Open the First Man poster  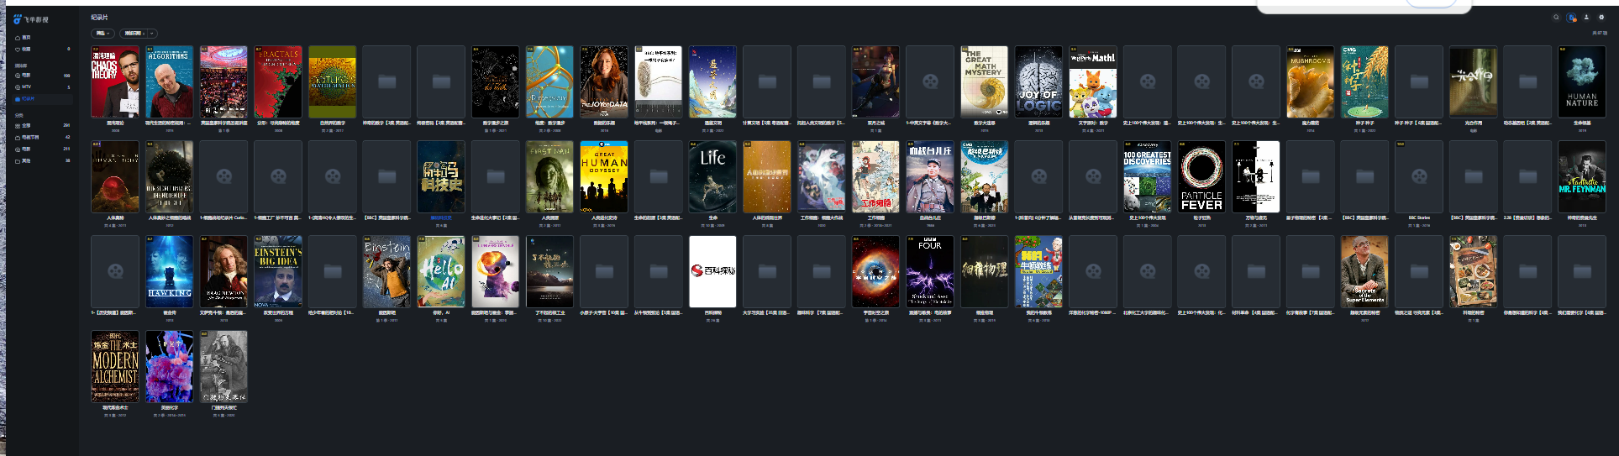[x=550, y=176]
